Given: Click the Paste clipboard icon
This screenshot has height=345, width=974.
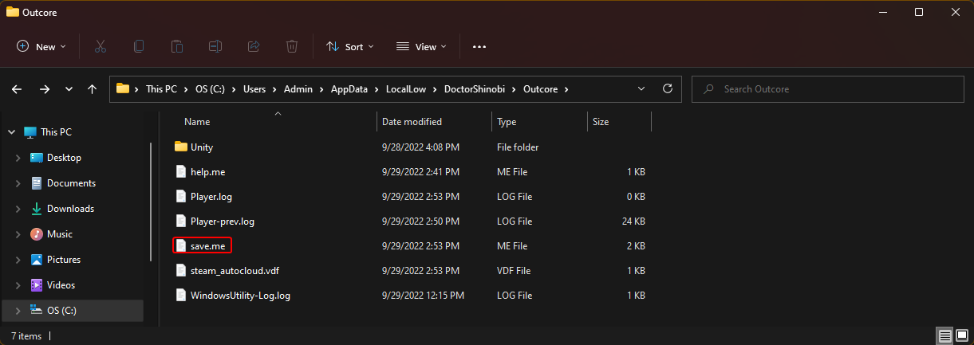Looking at the screenshot, I should 177,46.
